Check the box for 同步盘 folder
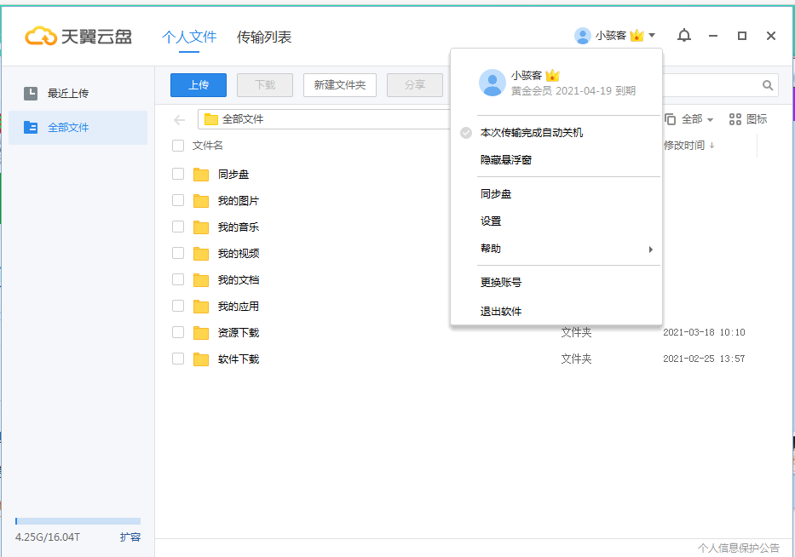This screenshot has width=795, height=557. pyautogui.click(x=178, y=174)
